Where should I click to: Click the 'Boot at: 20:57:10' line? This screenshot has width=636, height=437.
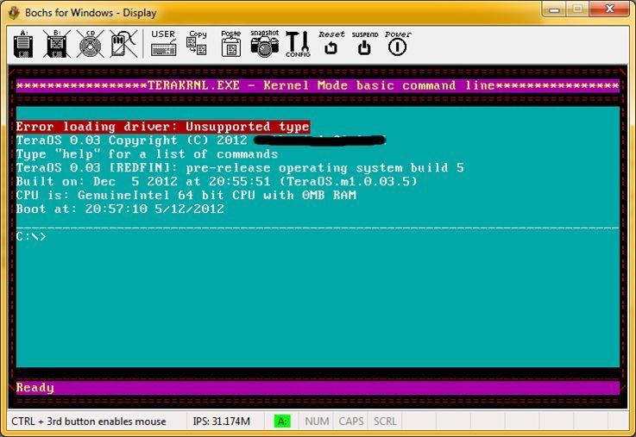tap(120, 209)
